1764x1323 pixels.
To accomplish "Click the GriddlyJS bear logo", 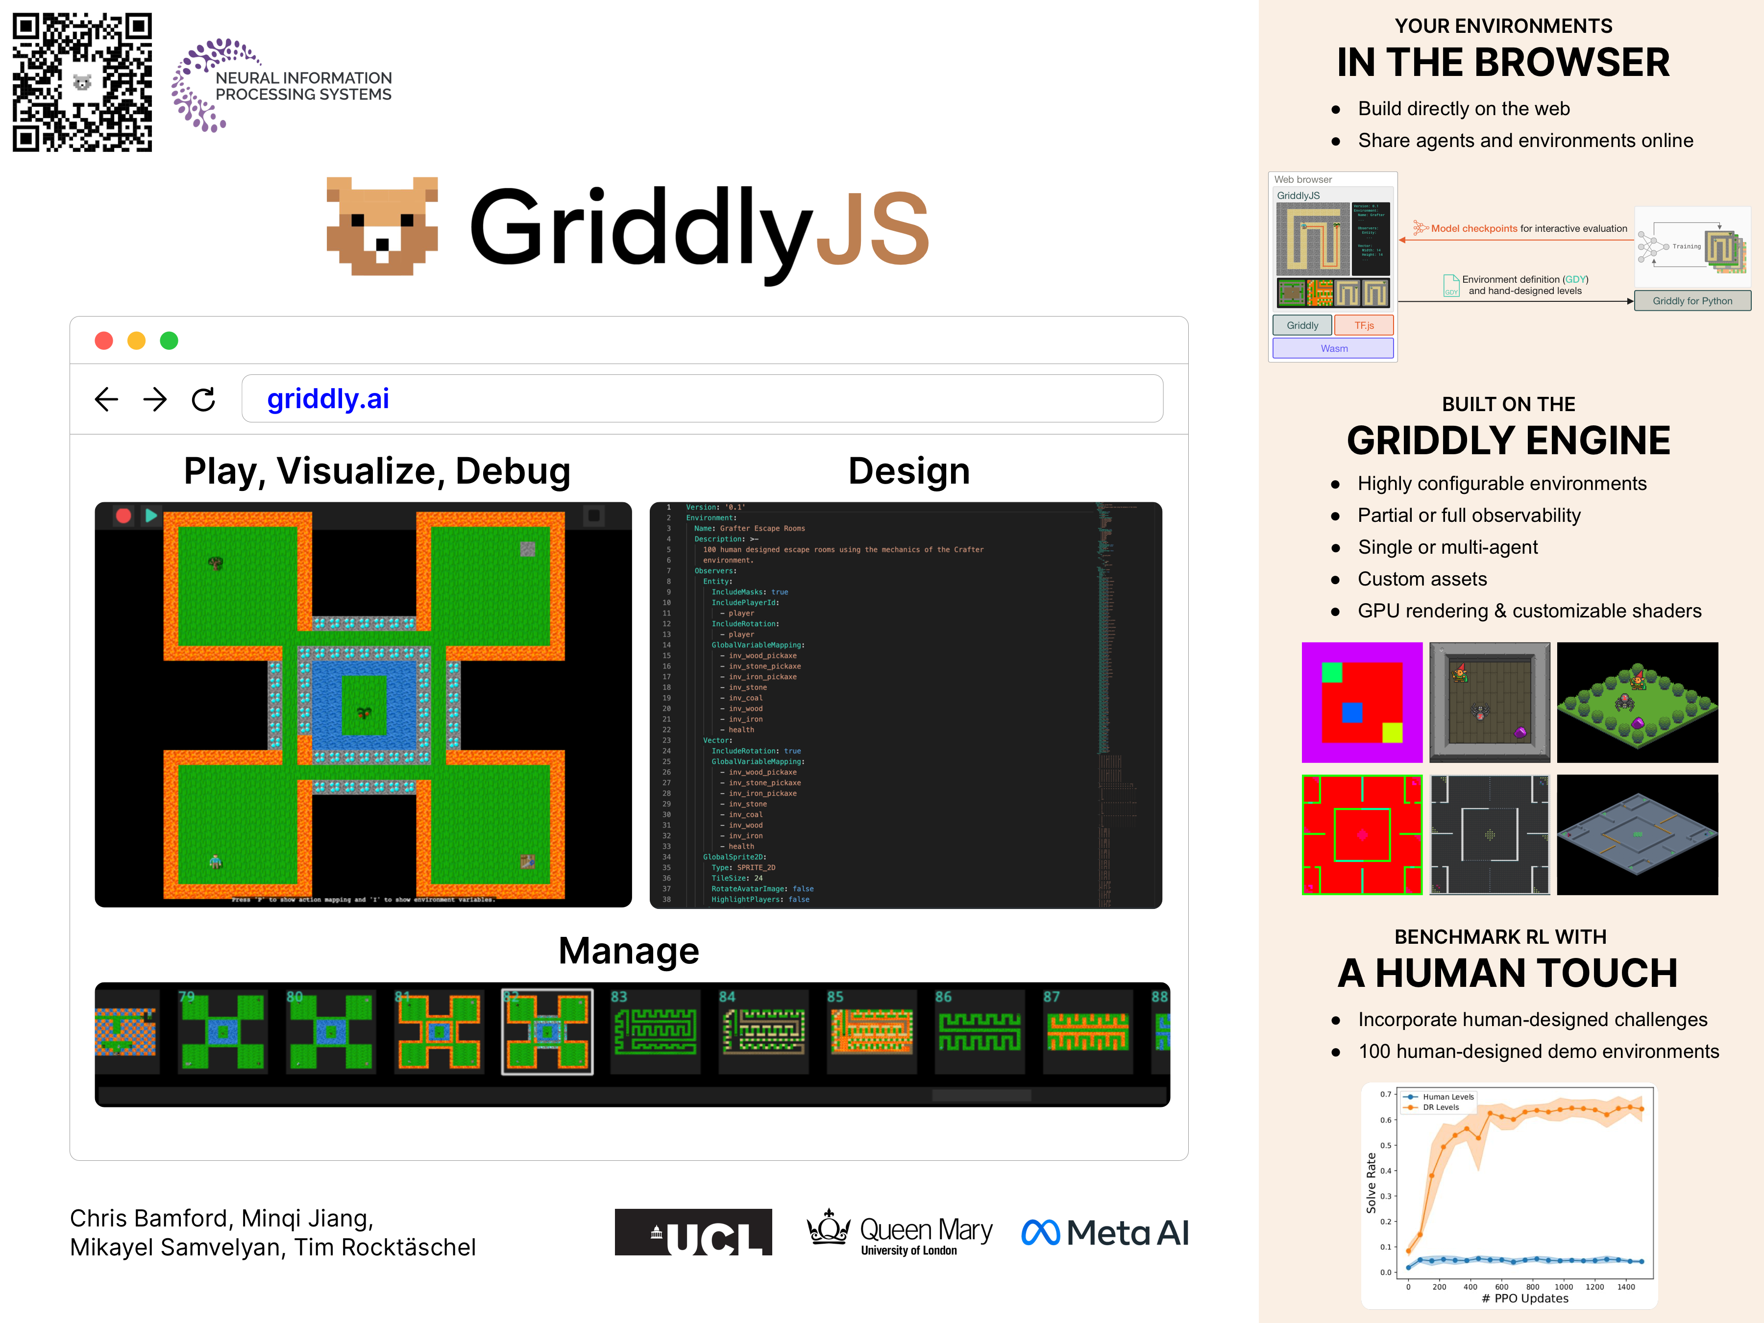I will (x=382, y=226).
